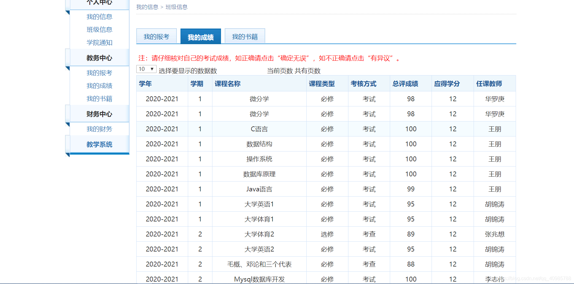This screenshot has width=574, height=284.
Task: Click the 班级信息 breadcrumb
Action: (x=176, y=7)
